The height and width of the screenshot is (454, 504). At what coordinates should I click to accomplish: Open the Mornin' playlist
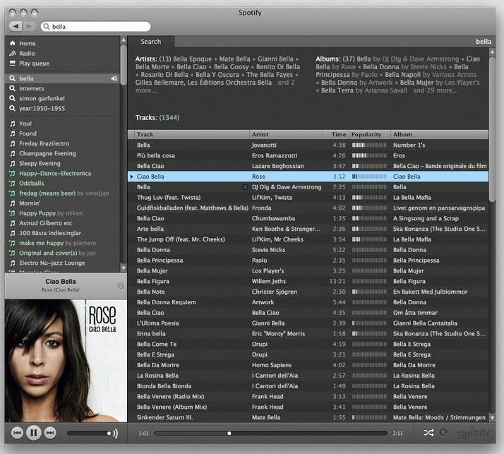click(x=30, y=203)
